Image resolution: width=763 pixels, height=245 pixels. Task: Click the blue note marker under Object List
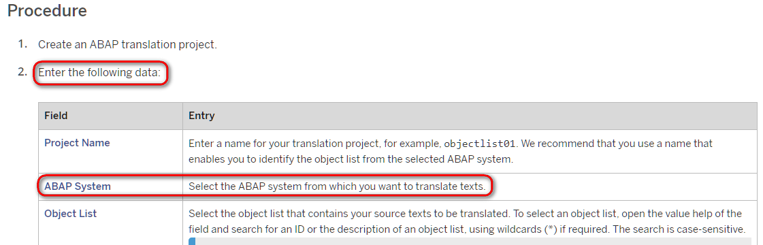(191, 241)
